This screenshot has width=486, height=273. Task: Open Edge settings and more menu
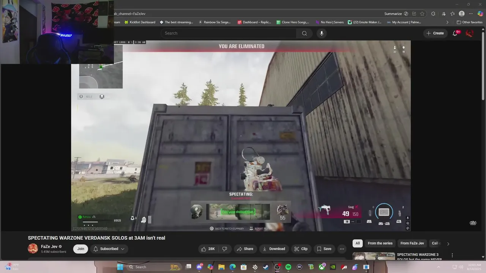pos(471,14)
